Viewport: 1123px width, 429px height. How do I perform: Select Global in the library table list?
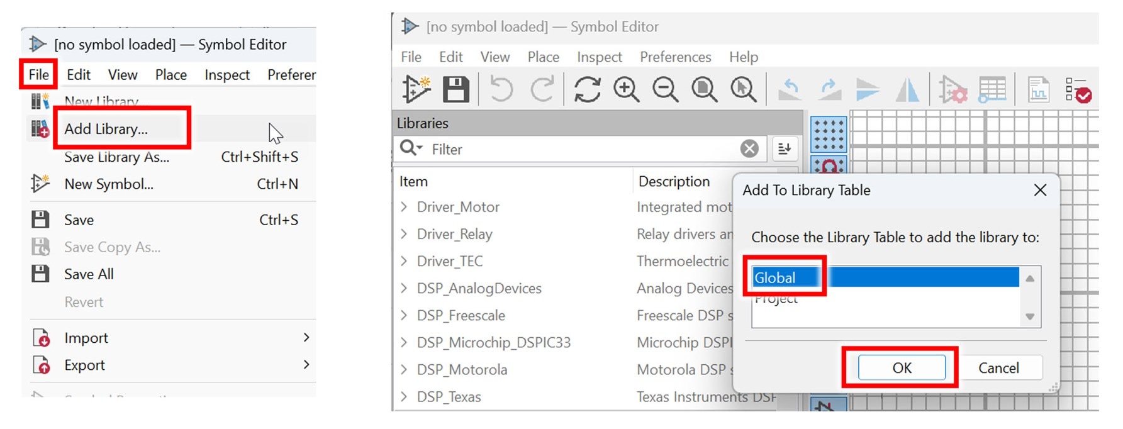pos(885,277)
